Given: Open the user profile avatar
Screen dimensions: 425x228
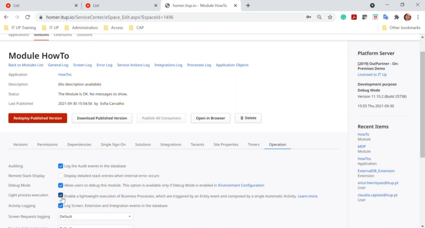Looking at the screenshot, I should (408, 17).
